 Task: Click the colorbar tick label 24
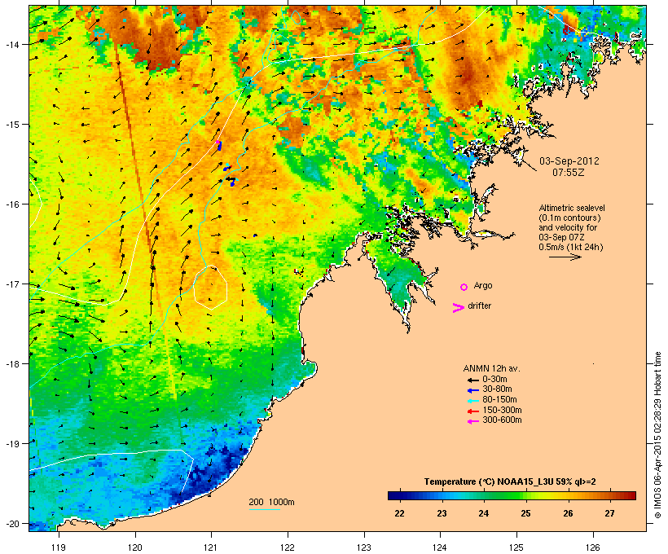484,513
